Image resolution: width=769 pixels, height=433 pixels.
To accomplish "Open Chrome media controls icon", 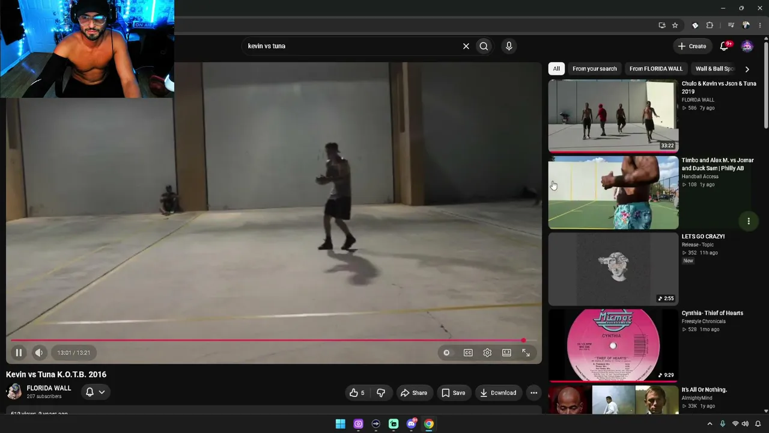I will [731, 25].
